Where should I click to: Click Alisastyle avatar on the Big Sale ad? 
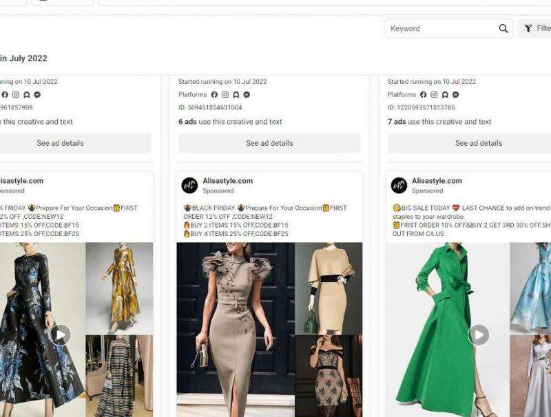399,186
